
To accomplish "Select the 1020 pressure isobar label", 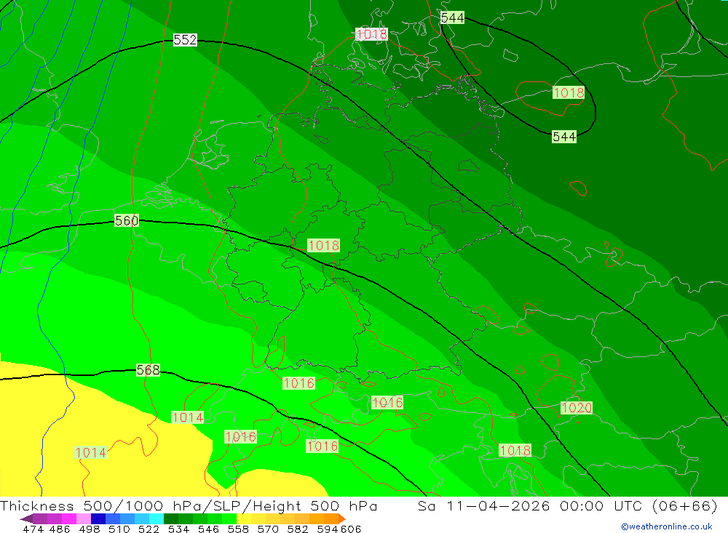I will tap(577, 408).
